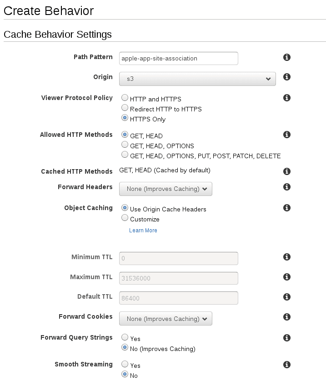Click the Smooth Streaming info icon
Screen dimensions: 326x381
coord(287,364)
